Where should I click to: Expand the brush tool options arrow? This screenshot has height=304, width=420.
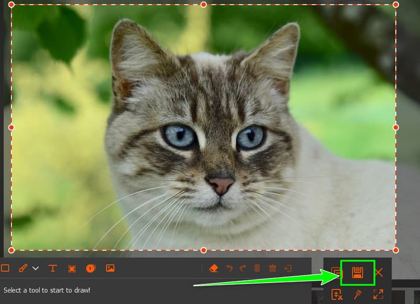pos(36,268)
